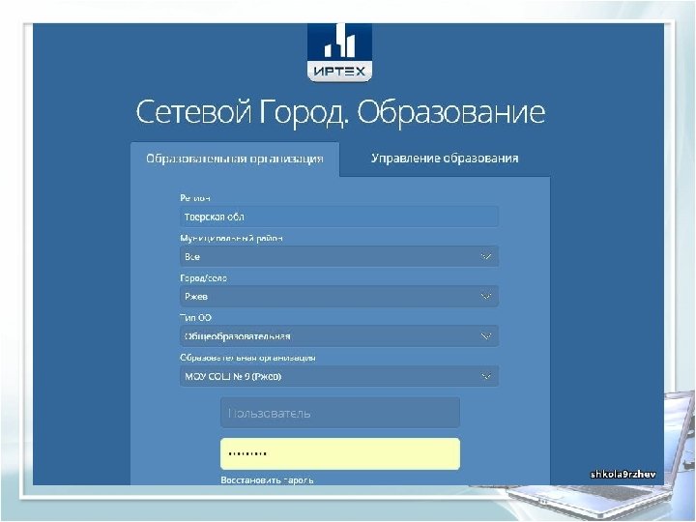Screen dimensions: 696x522
Task: Open the Образовательная организация school dropdown
Action: pyautogui.click(x=339, y=376)
